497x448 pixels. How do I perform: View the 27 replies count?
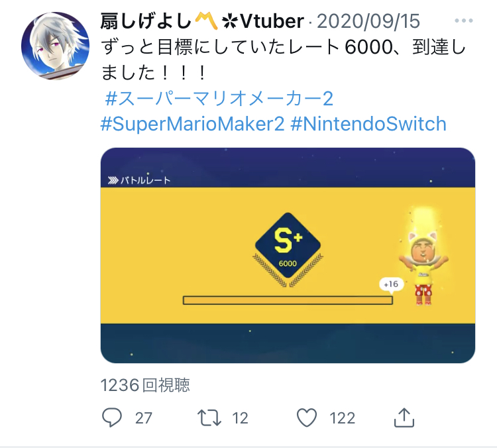click(144, 418)
